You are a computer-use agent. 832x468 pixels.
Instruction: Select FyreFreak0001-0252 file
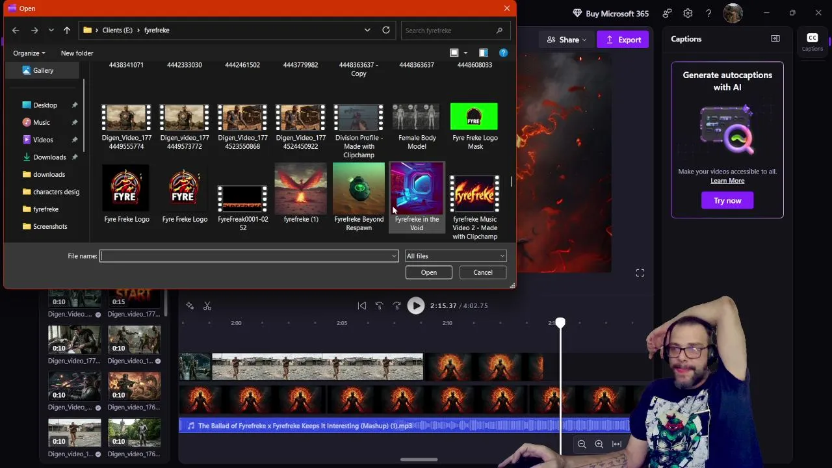(x=242, y=208)
